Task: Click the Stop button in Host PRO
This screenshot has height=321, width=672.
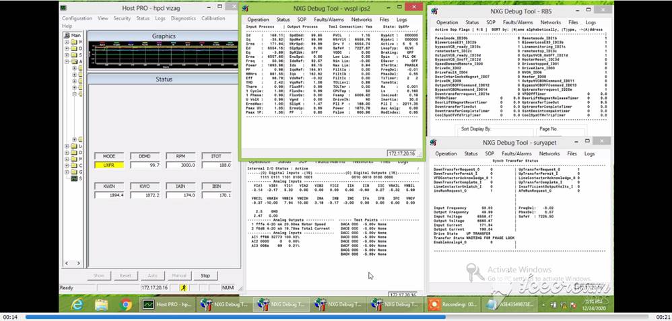Action: 205,275
